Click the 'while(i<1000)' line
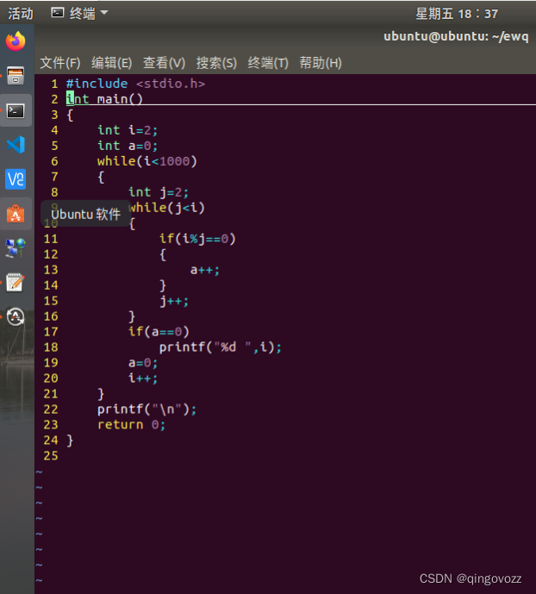 point(147,161)
